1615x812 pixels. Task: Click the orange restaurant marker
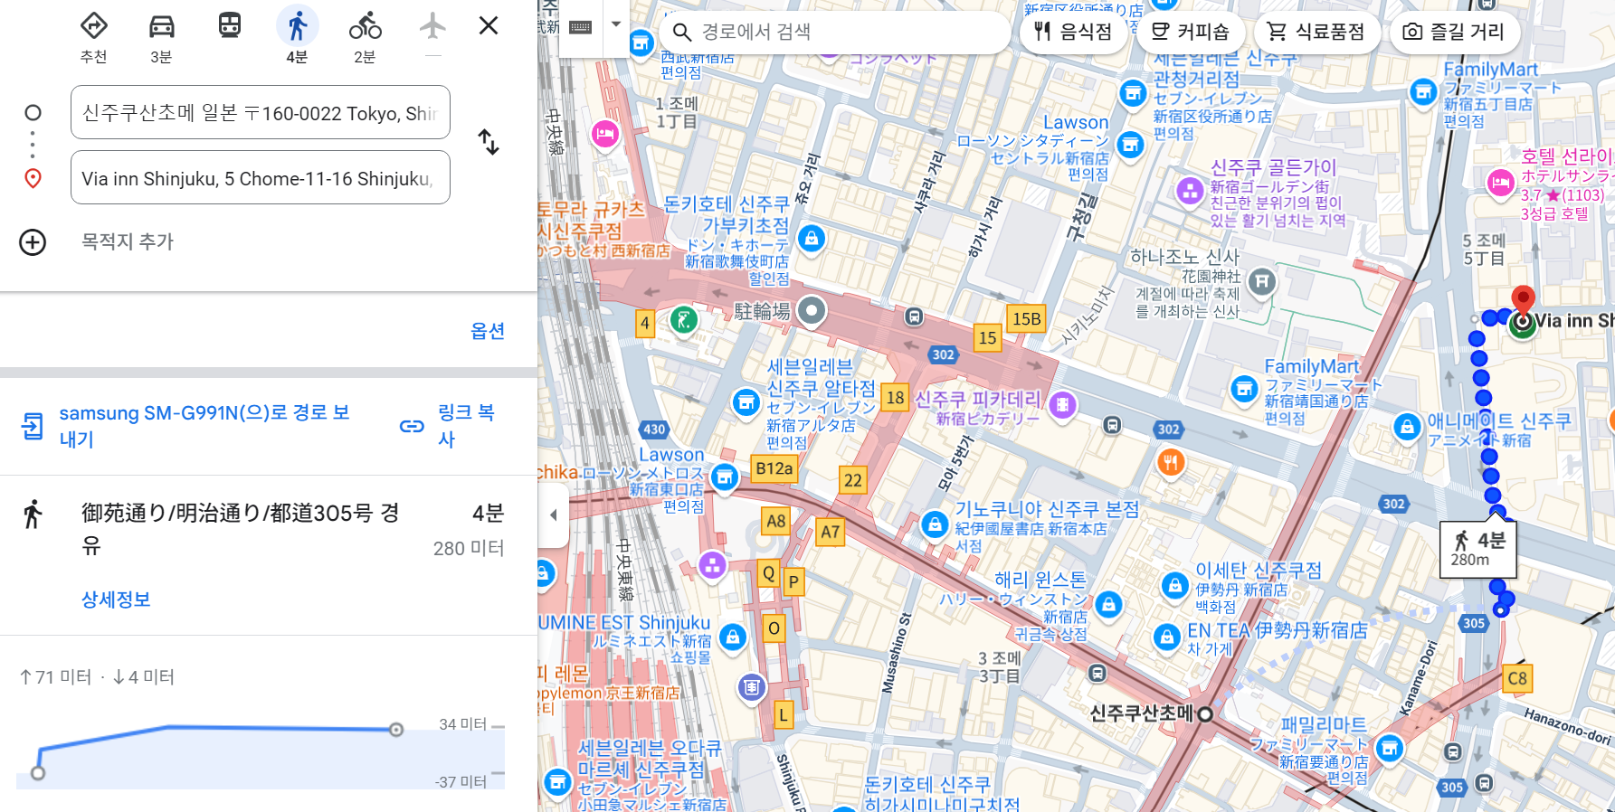1171,463
